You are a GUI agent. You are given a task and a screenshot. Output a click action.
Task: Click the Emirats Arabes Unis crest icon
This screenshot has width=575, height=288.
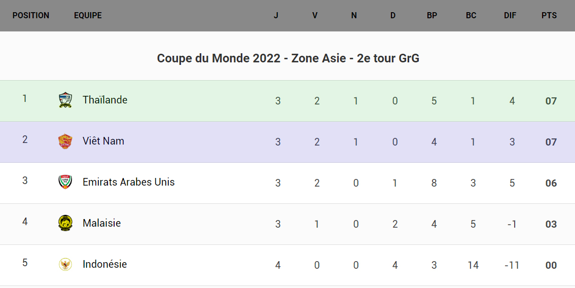65,182
